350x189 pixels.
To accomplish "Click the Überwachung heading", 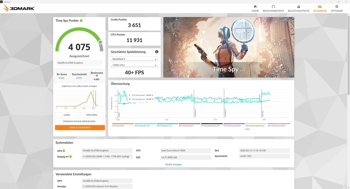I will 120,84.
